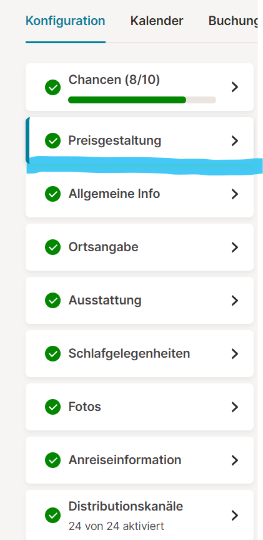Click green checkmark next to Fotos

pos(53,407)
